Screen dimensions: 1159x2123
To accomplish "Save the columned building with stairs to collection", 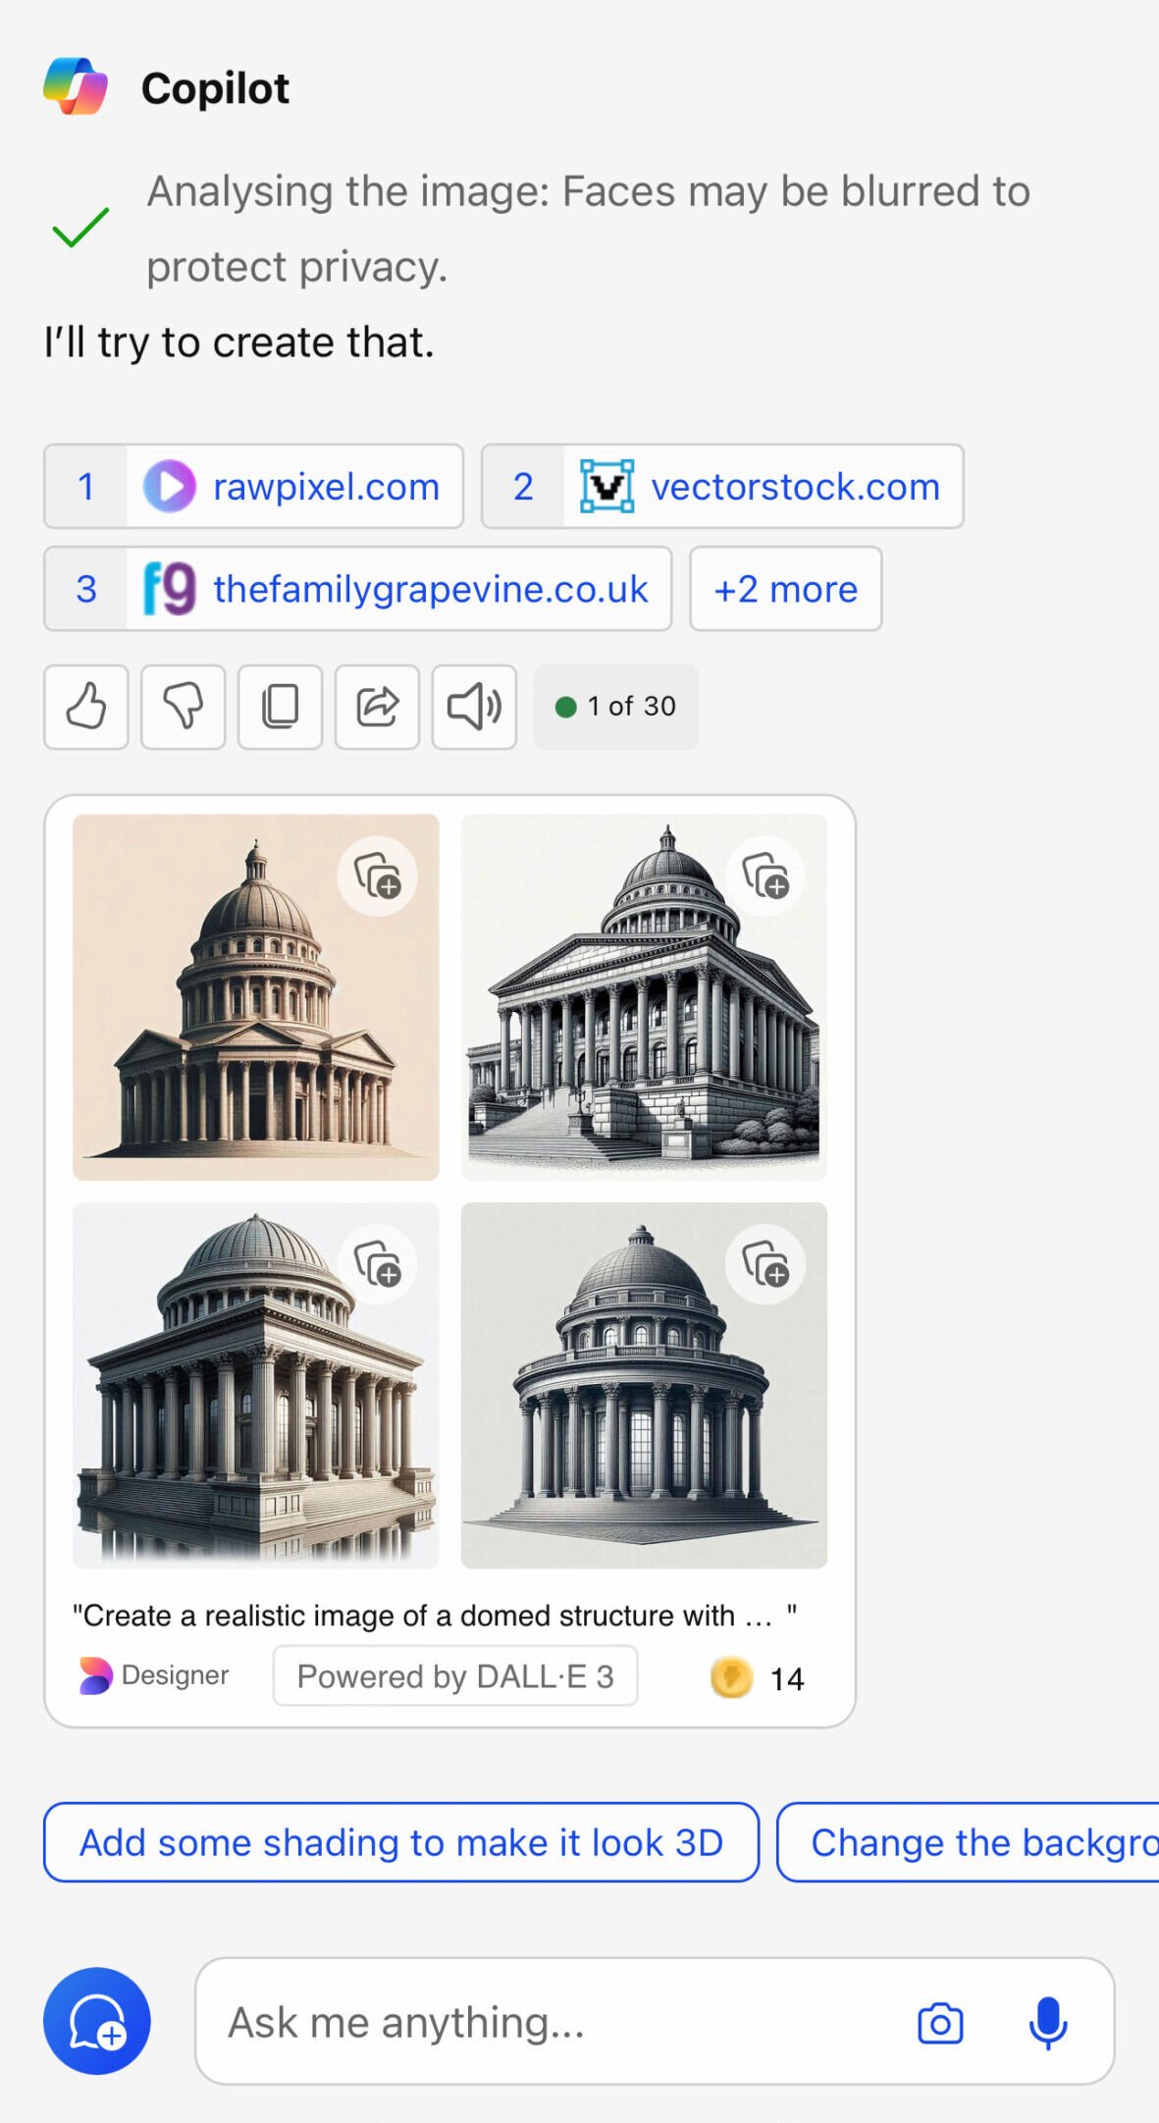I will pyautogui.click(x=765, y=876).
